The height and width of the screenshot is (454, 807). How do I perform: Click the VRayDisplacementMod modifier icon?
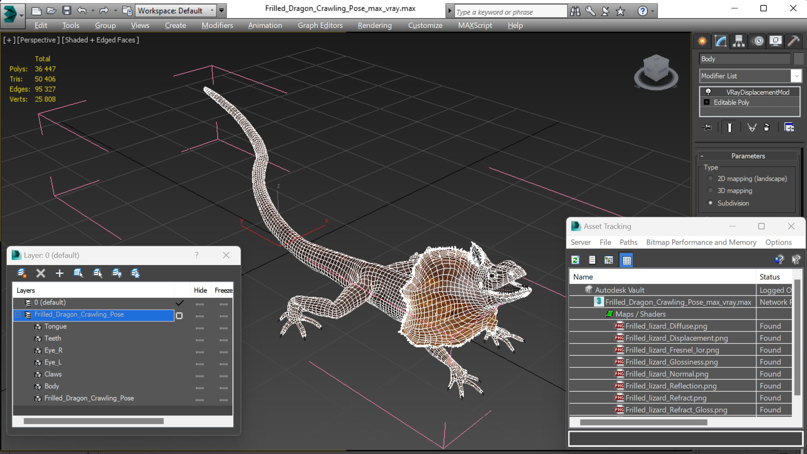click(708, 92)
